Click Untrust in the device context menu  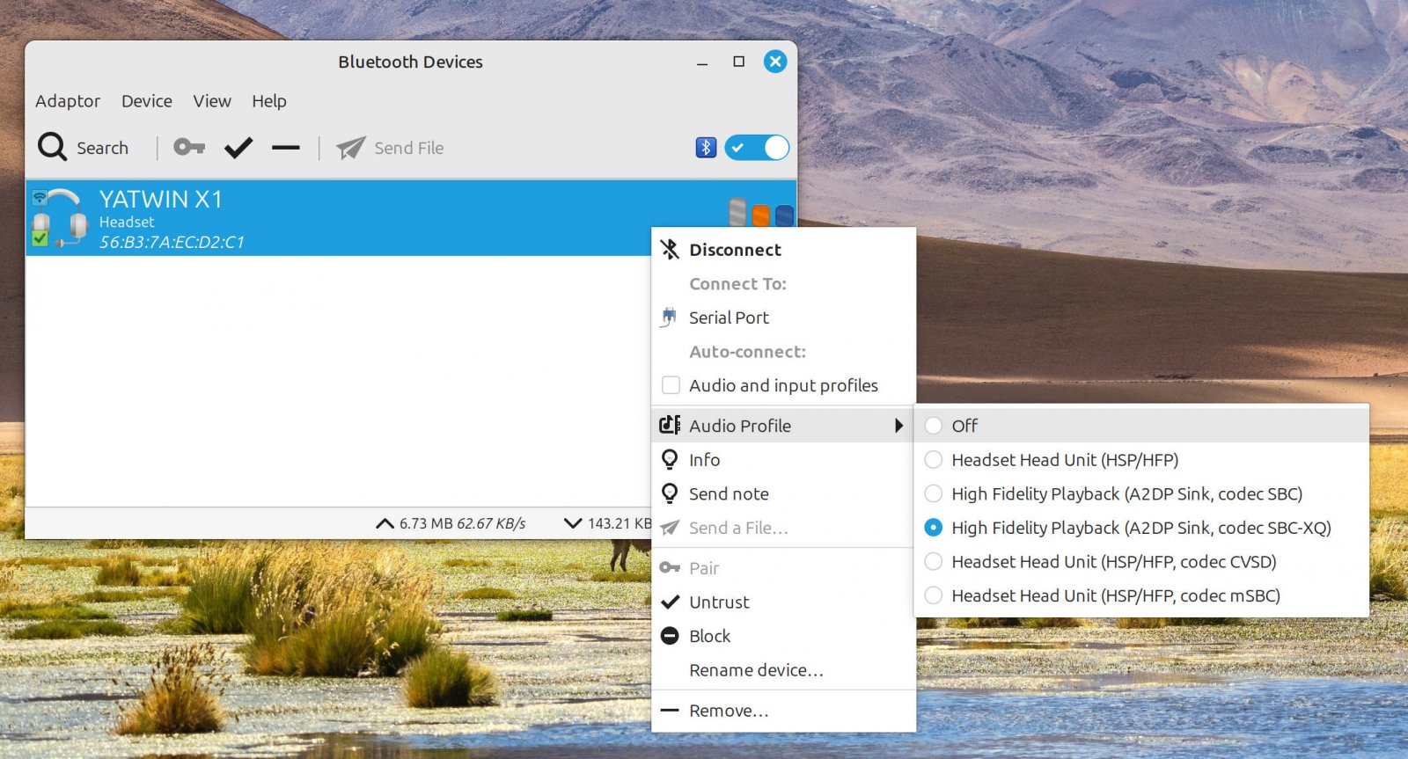pos(719,602)
